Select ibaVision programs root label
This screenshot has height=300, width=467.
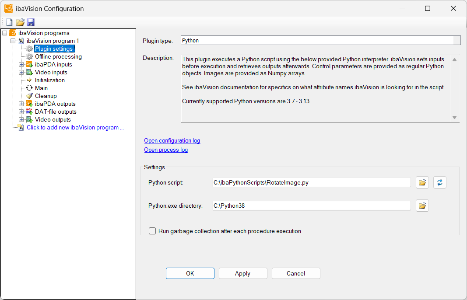point(44,33)
